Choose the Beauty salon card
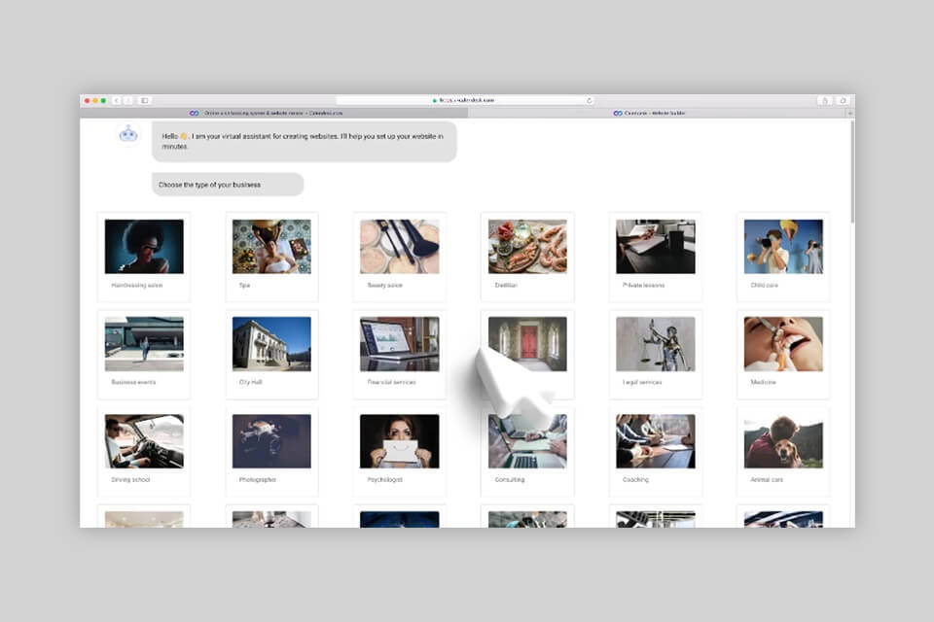934x622 pixels. point(399,257)
